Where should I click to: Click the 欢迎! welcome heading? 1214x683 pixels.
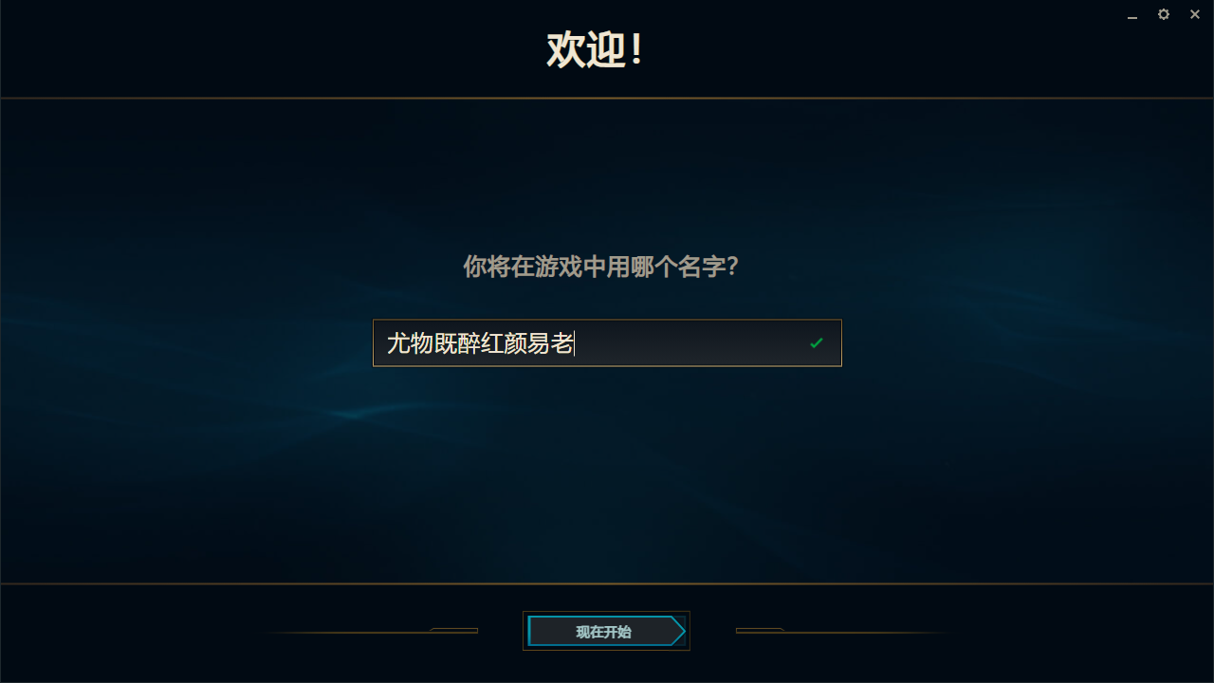tap(596, 49)
